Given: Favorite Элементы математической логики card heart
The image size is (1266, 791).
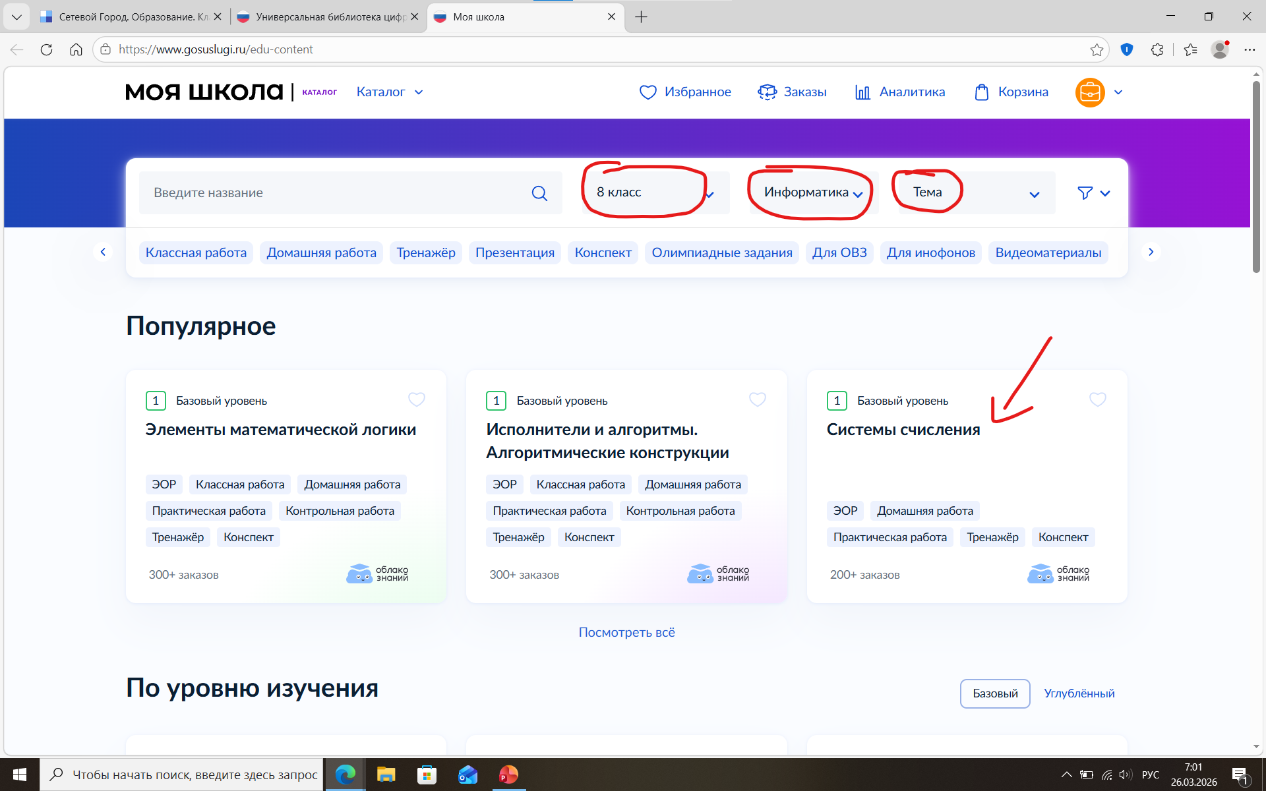Looking at the screenshot, I should click(x=417, y=399).
